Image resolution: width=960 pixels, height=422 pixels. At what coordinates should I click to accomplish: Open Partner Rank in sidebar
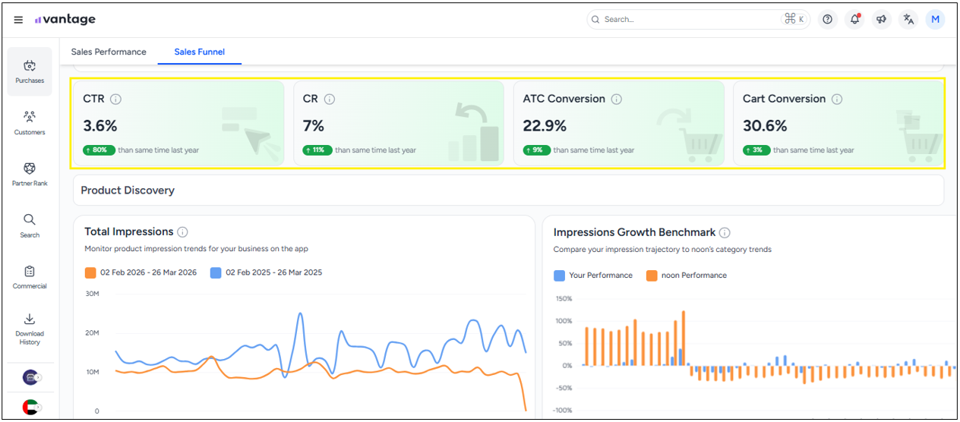[30, 174]
